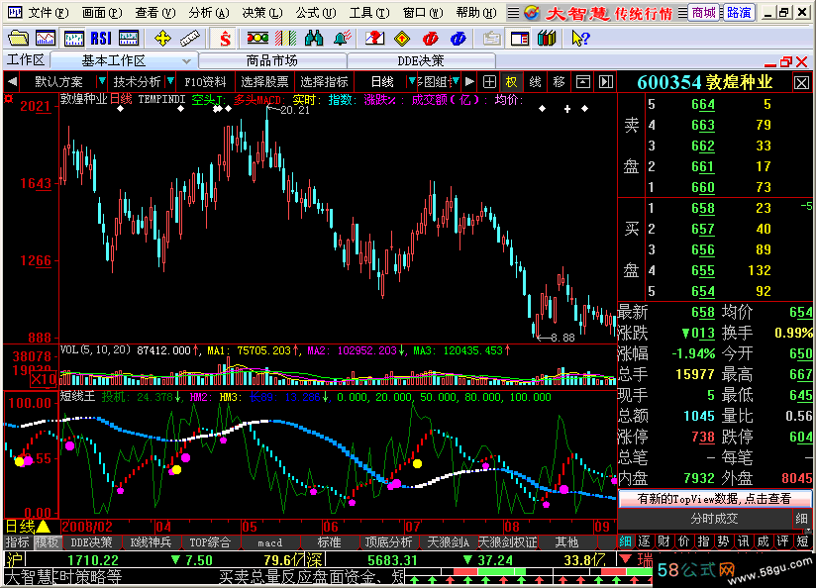Select the 细 detail tab in info panel
Image resolution: width=816 pixels, height=588 pixels.
[626, 541]
